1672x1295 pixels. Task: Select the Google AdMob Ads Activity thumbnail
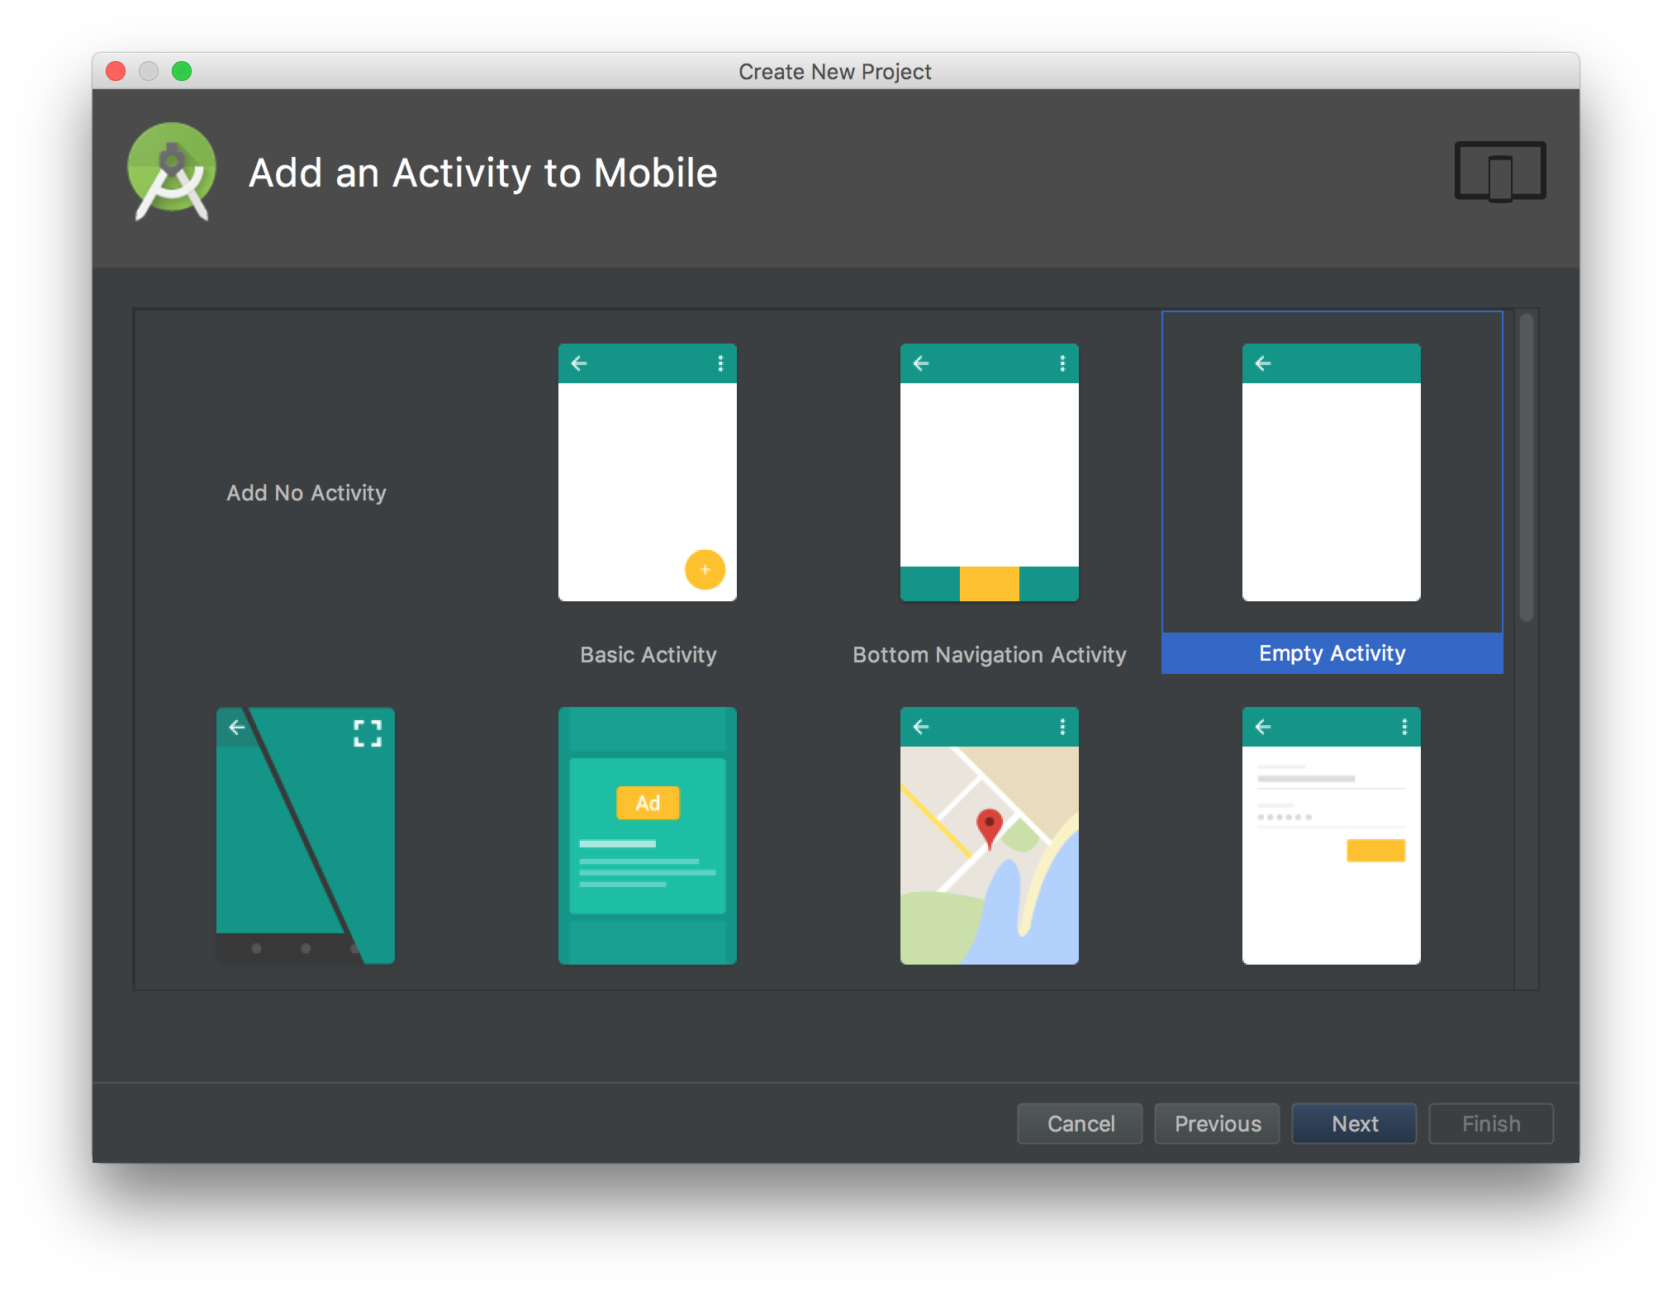tap(647, 835)
